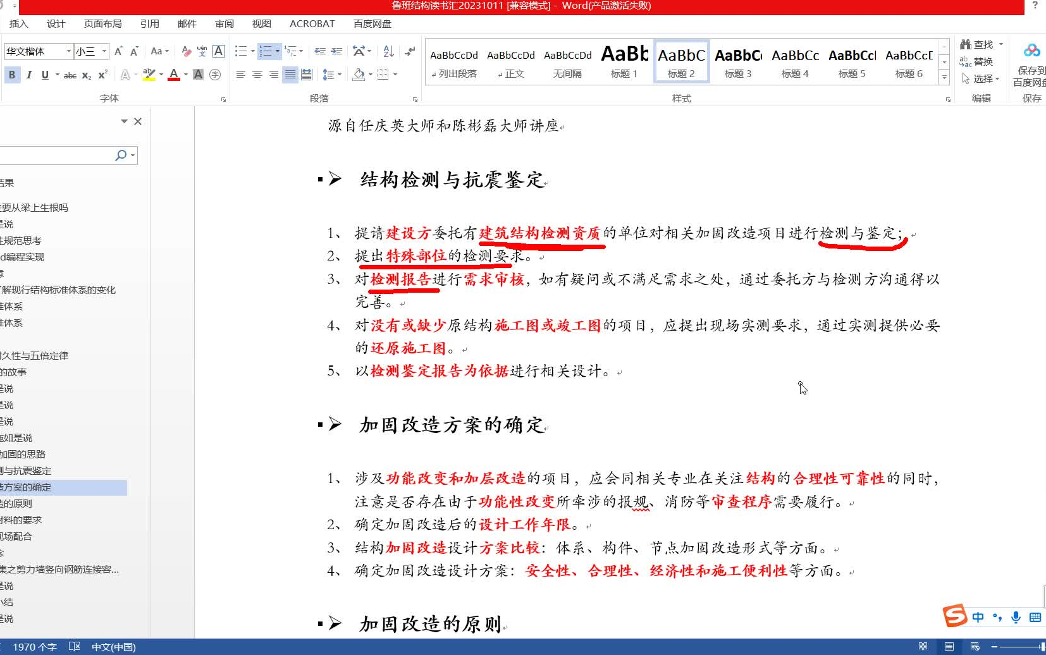
Task: Click the enclosed character icon
Action: [x=215, y=75]
